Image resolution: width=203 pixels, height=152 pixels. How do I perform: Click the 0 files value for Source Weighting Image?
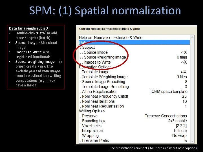[x=182, y=57]
